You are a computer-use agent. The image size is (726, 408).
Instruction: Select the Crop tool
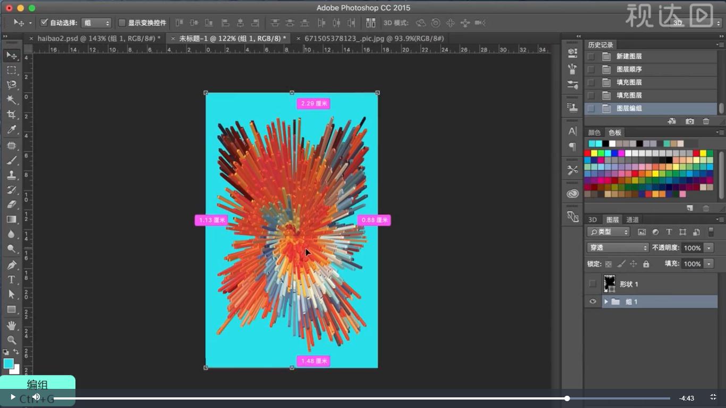pos(11,115)
